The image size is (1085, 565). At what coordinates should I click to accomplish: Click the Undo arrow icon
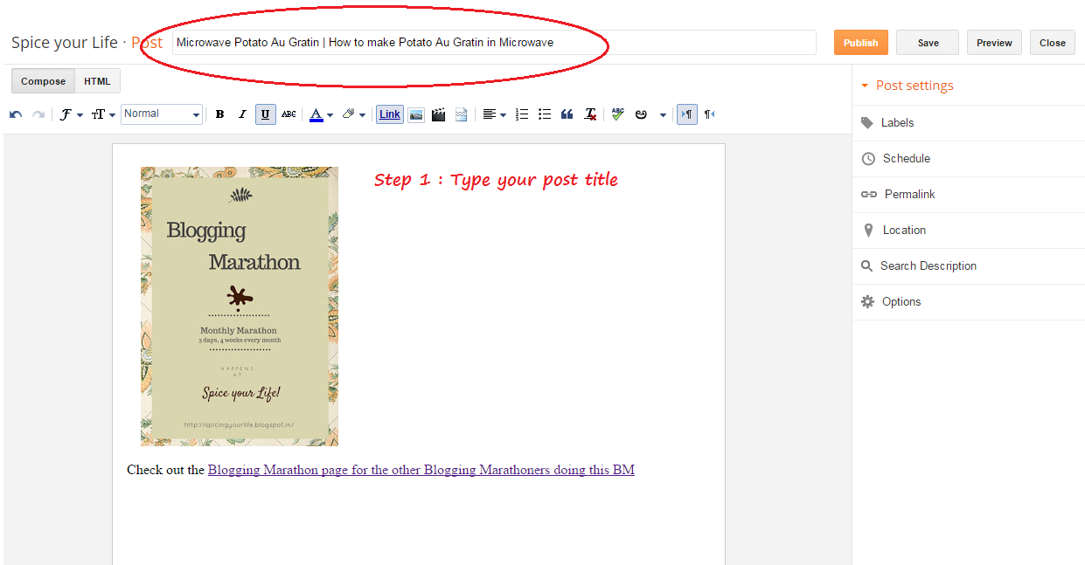coord(15,114)
